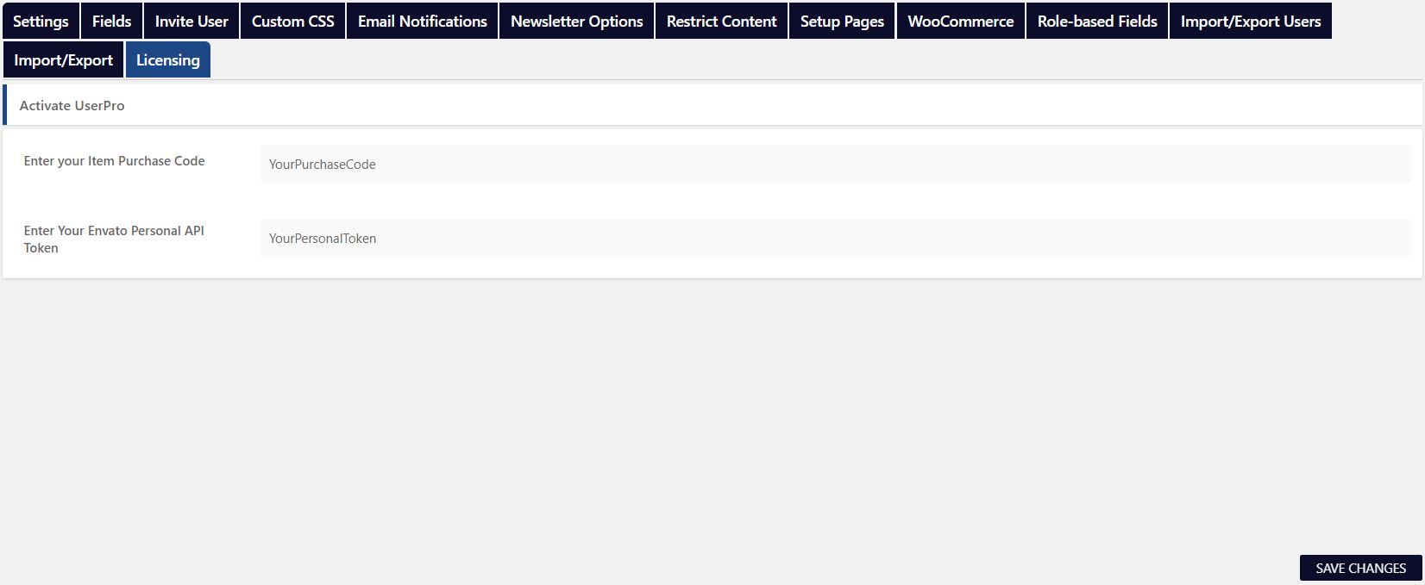Open the Restrict Content tab
The width and height of the screenshot is (1425, 585).
722,21
